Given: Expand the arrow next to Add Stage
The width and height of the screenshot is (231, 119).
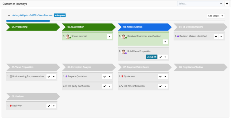Looking at the screenshot, I should point(222,16).
